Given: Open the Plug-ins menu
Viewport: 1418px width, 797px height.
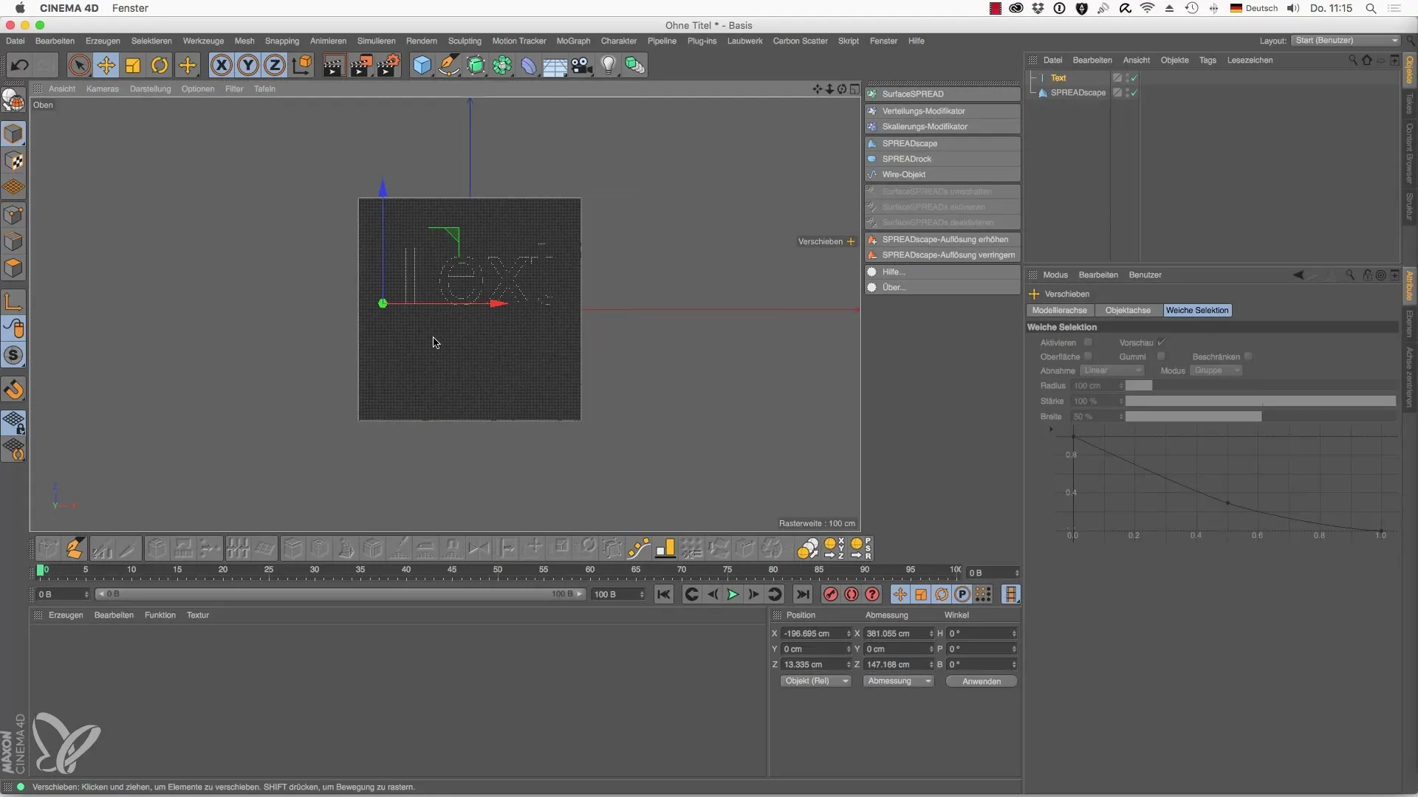Looking at the screenshot, I should [702, 41].
